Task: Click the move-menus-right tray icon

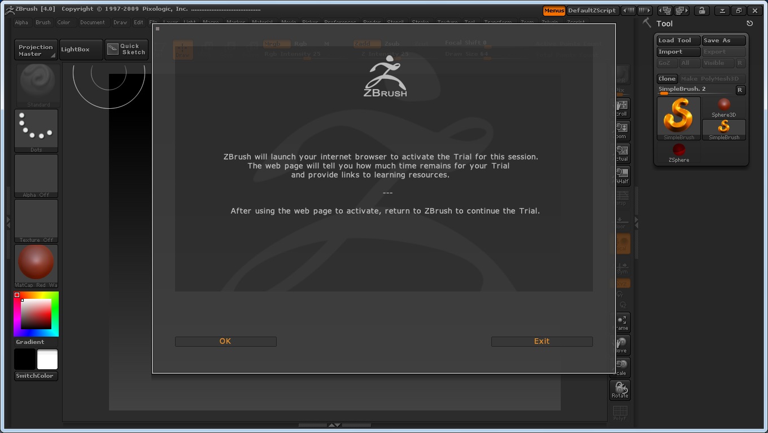Action: click(644, 11)
